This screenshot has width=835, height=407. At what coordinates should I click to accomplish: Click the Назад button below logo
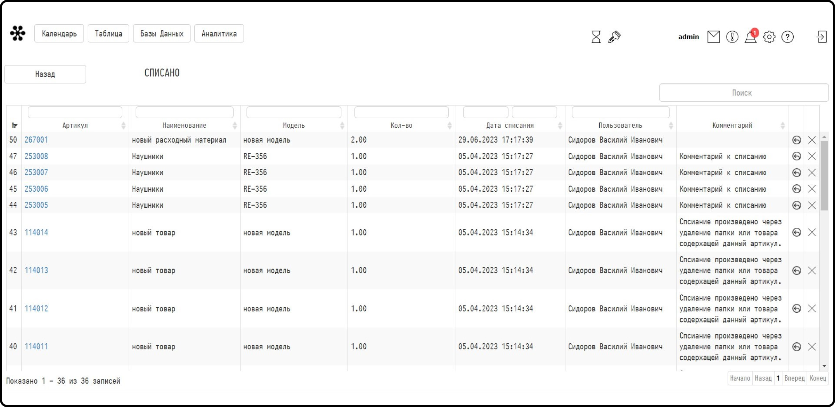pyautogui.click(x=45, y=74)
